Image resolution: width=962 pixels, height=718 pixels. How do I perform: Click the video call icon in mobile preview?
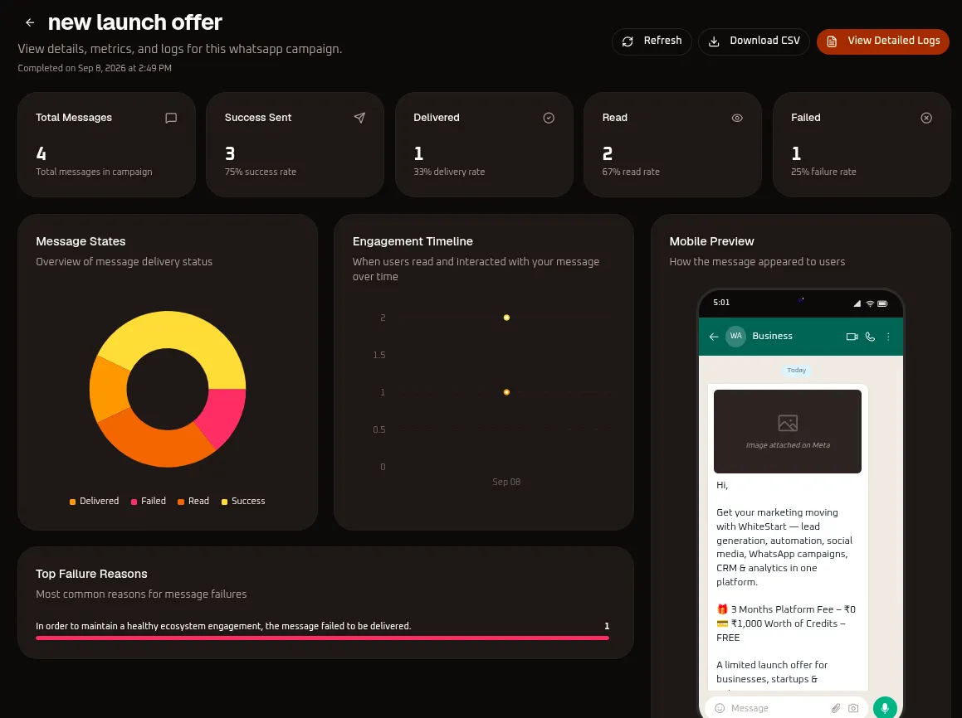pos(852,337)
